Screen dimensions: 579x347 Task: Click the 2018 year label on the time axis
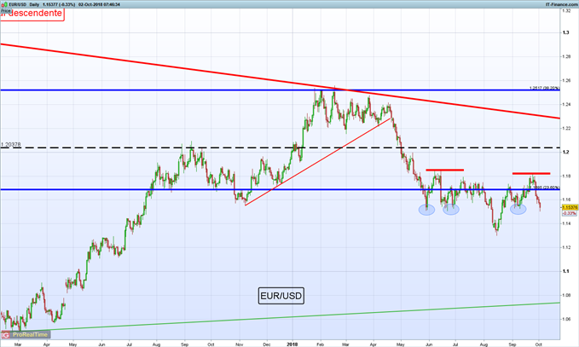[x=292, y=344]
